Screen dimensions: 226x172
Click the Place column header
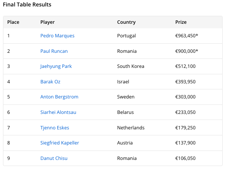point(13,22)
